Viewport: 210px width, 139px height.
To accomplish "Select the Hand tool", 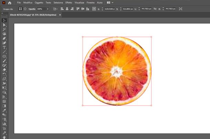I will (4, 137).
